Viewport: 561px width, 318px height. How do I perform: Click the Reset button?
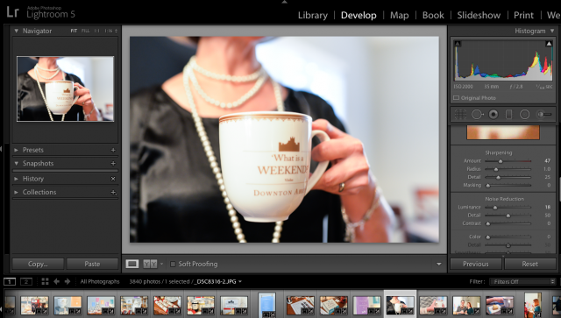[x=529, y=264]
